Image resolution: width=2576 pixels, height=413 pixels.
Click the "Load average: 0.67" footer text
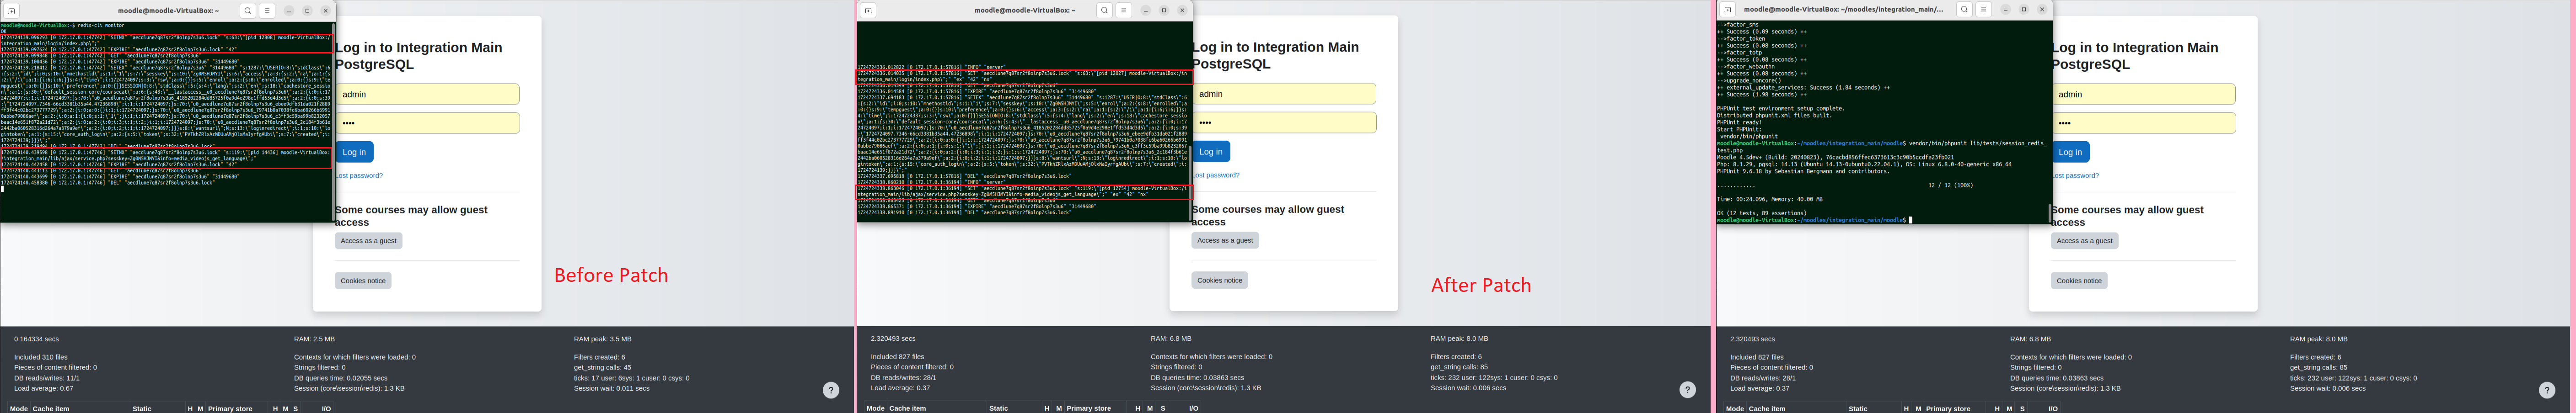tap(44, 388)
